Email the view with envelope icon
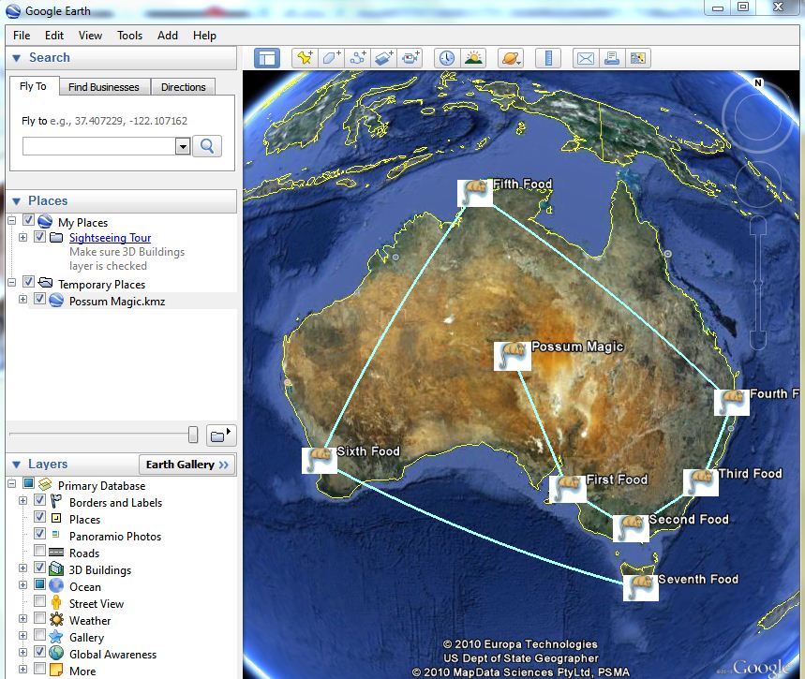Viewport: 805px width, 679px height. (x=586, y=58)
